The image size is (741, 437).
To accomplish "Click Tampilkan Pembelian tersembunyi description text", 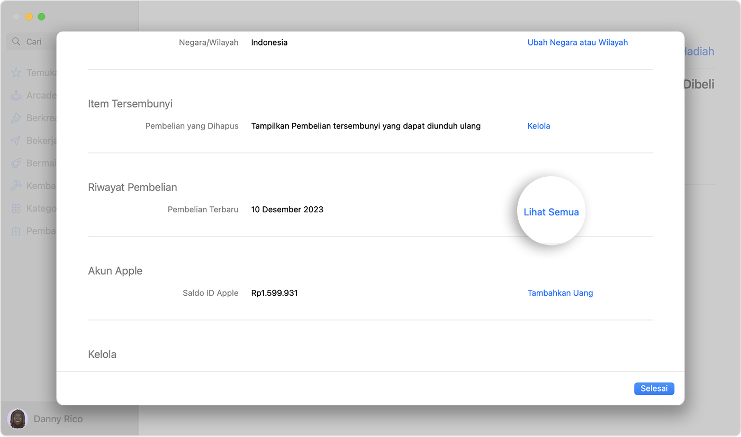I will [x=366, y=126].
